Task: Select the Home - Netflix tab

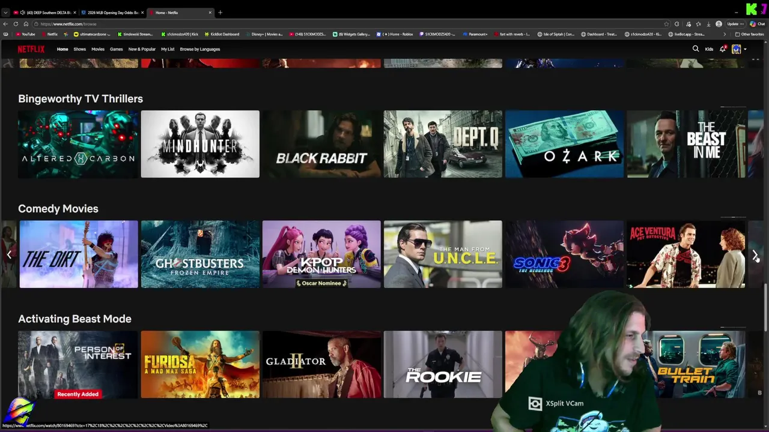Action: pos(180,13)
